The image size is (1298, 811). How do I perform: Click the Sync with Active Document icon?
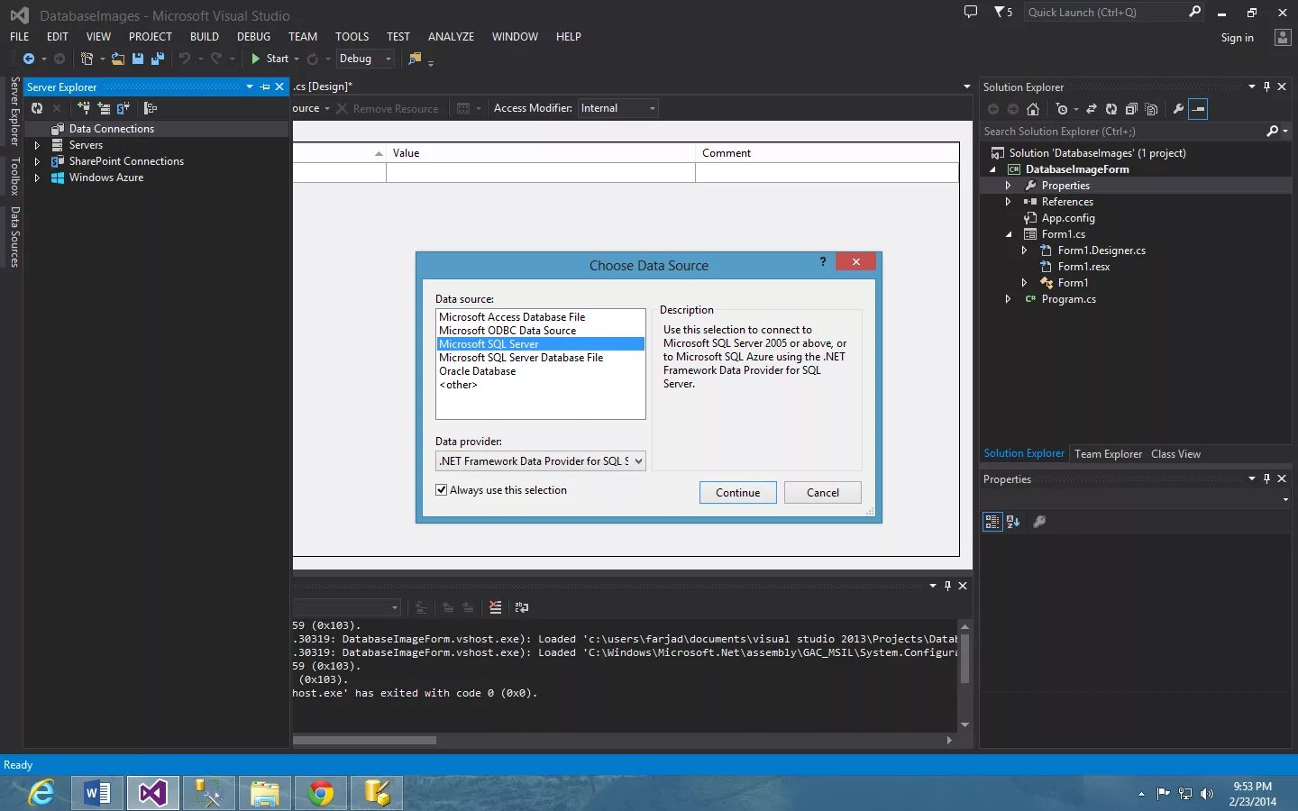pyautogui.click(x=1092, y=109)
